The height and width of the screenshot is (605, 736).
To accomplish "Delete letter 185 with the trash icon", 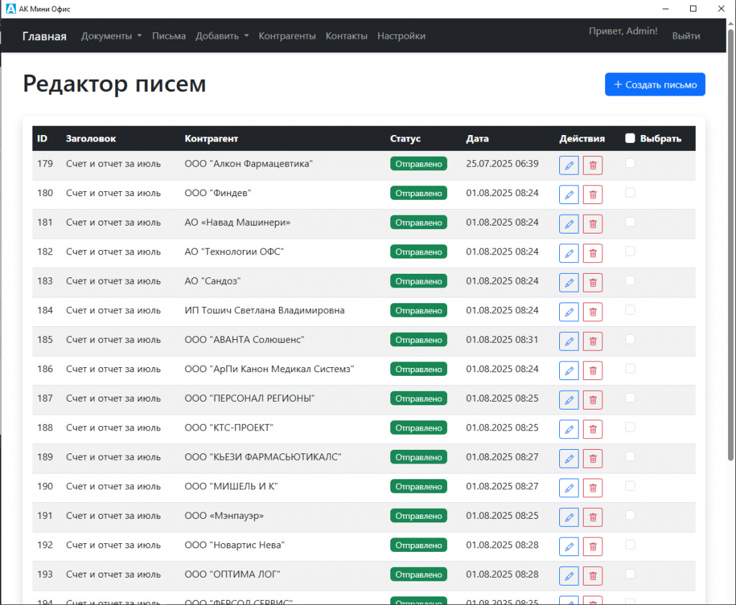I will click(x=592, y=341).
